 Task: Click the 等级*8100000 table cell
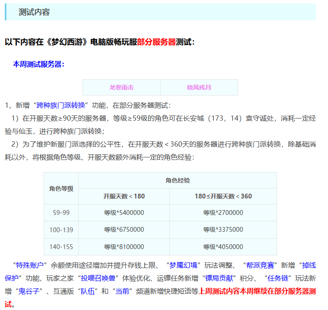tap(124, 247)
